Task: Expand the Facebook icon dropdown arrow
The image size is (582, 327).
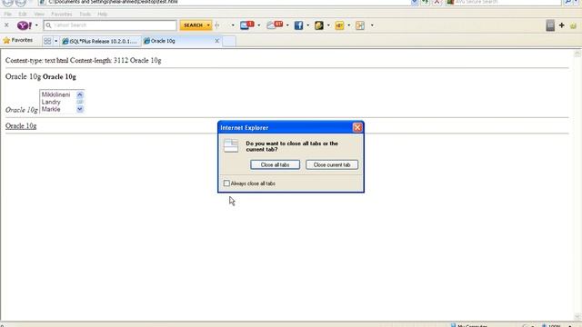Action: [x=307, y=25]
